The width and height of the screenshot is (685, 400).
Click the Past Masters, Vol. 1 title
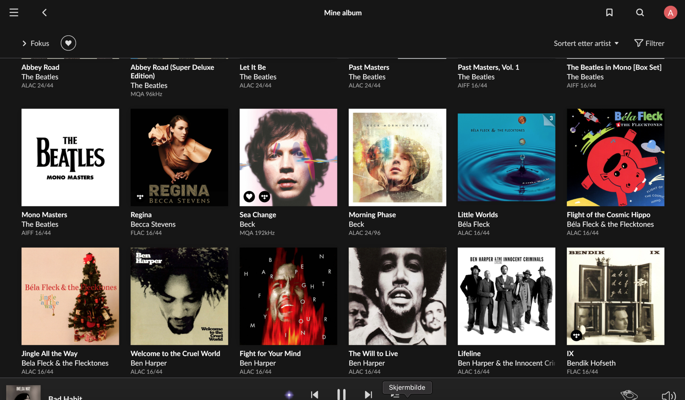pos(488,67)
